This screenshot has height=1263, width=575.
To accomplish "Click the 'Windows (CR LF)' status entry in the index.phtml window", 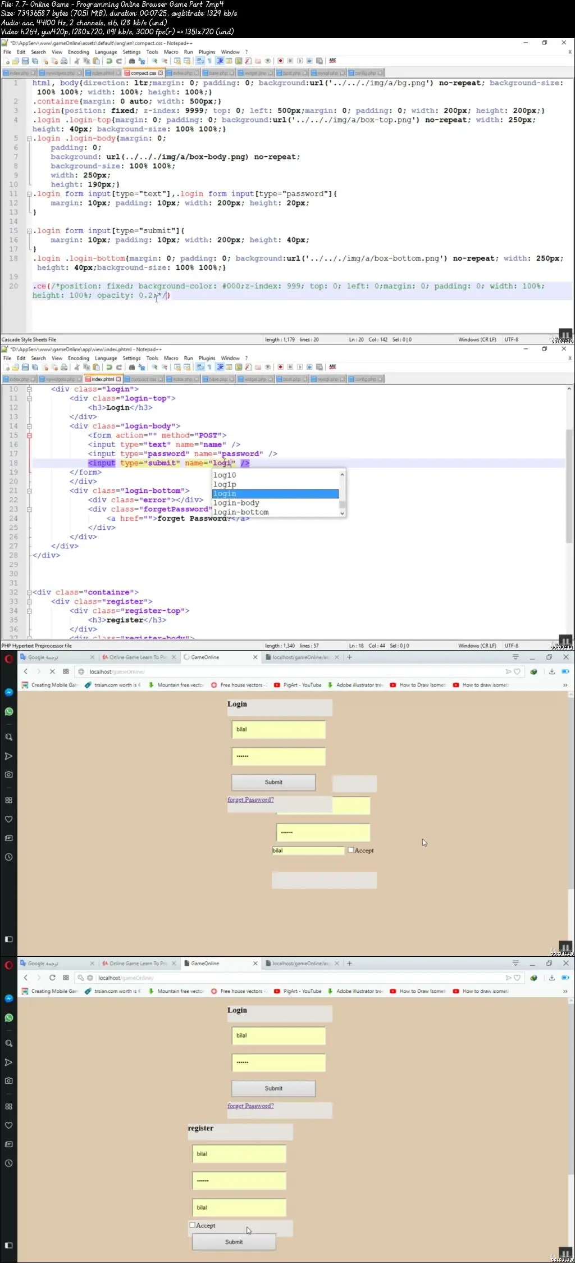I will (477, 646).
